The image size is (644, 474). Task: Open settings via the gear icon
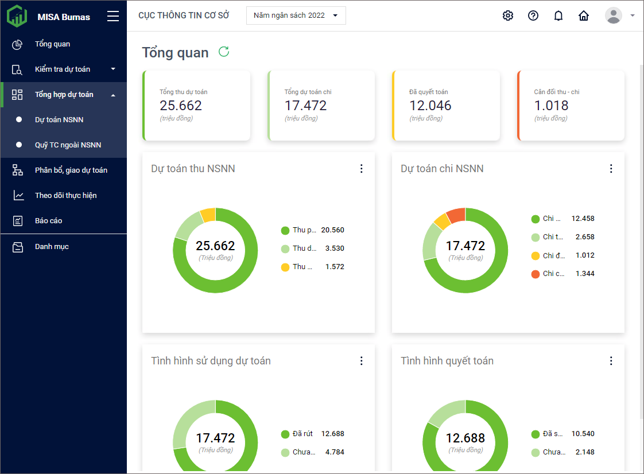(507, 15)
